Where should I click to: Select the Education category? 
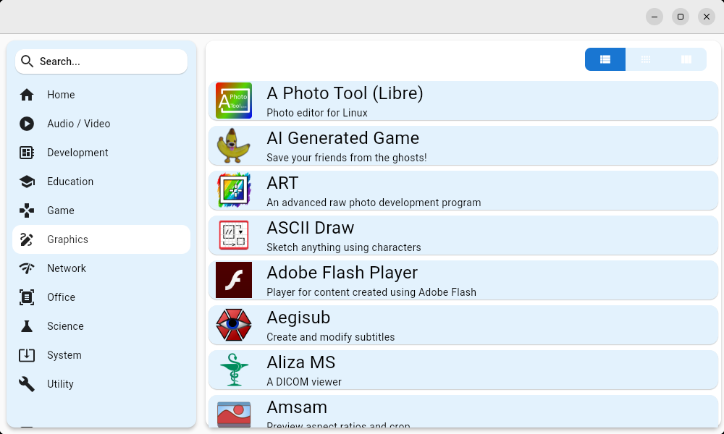click(x=101, y=182)
